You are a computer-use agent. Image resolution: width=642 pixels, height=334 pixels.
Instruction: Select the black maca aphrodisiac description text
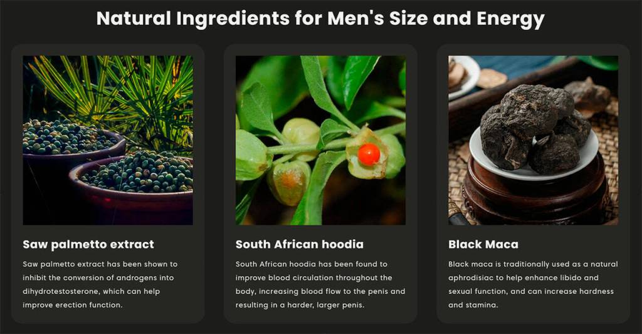coord(533,285)
